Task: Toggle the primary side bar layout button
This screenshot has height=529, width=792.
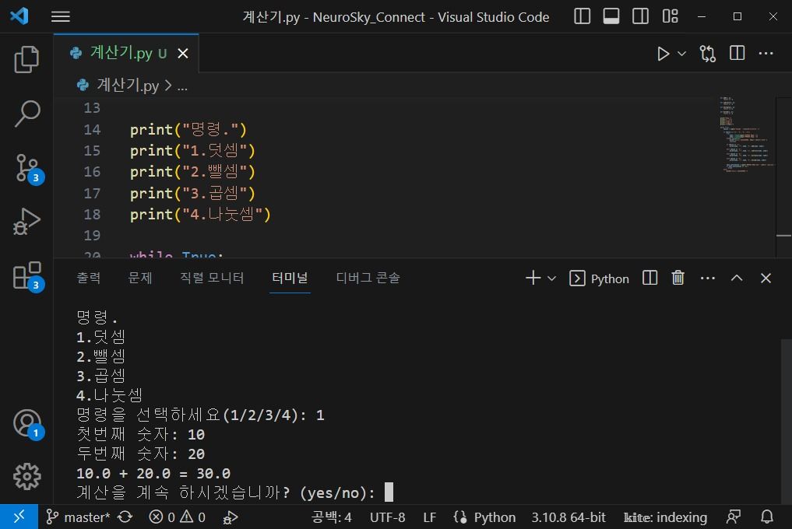Action: click(582, 16)
